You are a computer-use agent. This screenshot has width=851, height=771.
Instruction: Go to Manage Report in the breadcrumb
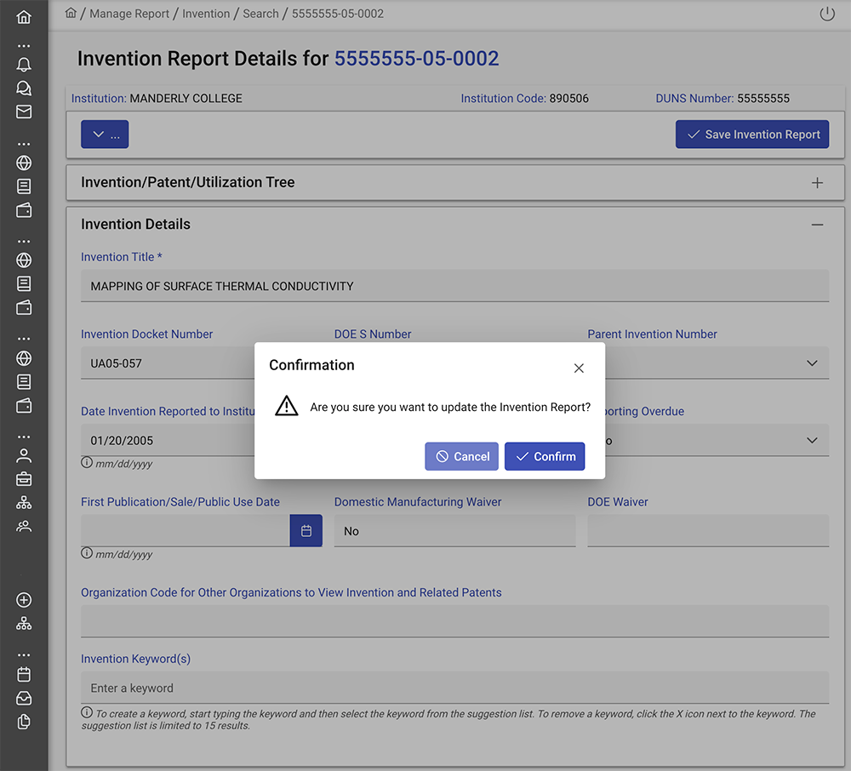click(129, 14)
